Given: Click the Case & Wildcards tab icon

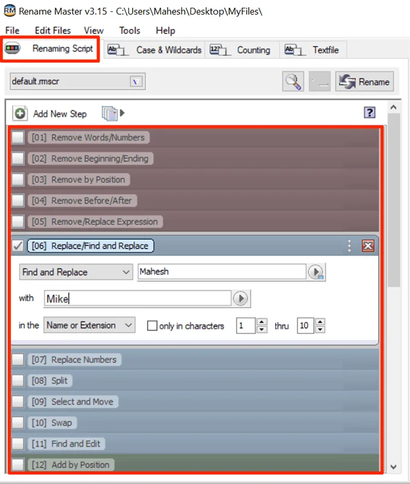Looking at the screenshot, I should (117, 50).
